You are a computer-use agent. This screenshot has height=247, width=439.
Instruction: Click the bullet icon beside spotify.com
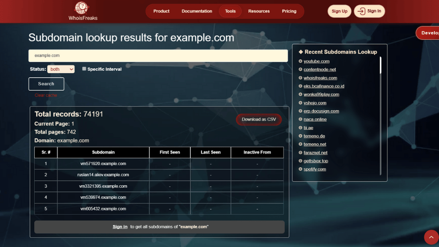point(300,169)
